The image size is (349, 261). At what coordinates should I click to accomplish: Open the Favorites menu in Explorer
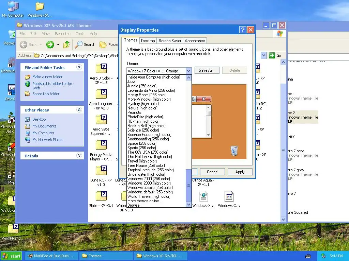[x=63, y=34]
